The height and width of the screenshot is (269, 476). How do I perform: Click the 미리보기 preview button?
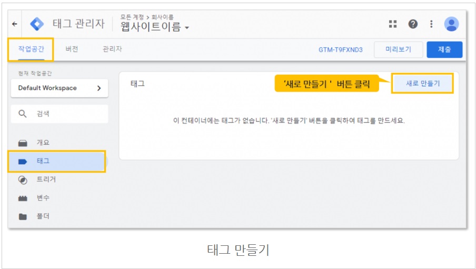pos(398,49)
